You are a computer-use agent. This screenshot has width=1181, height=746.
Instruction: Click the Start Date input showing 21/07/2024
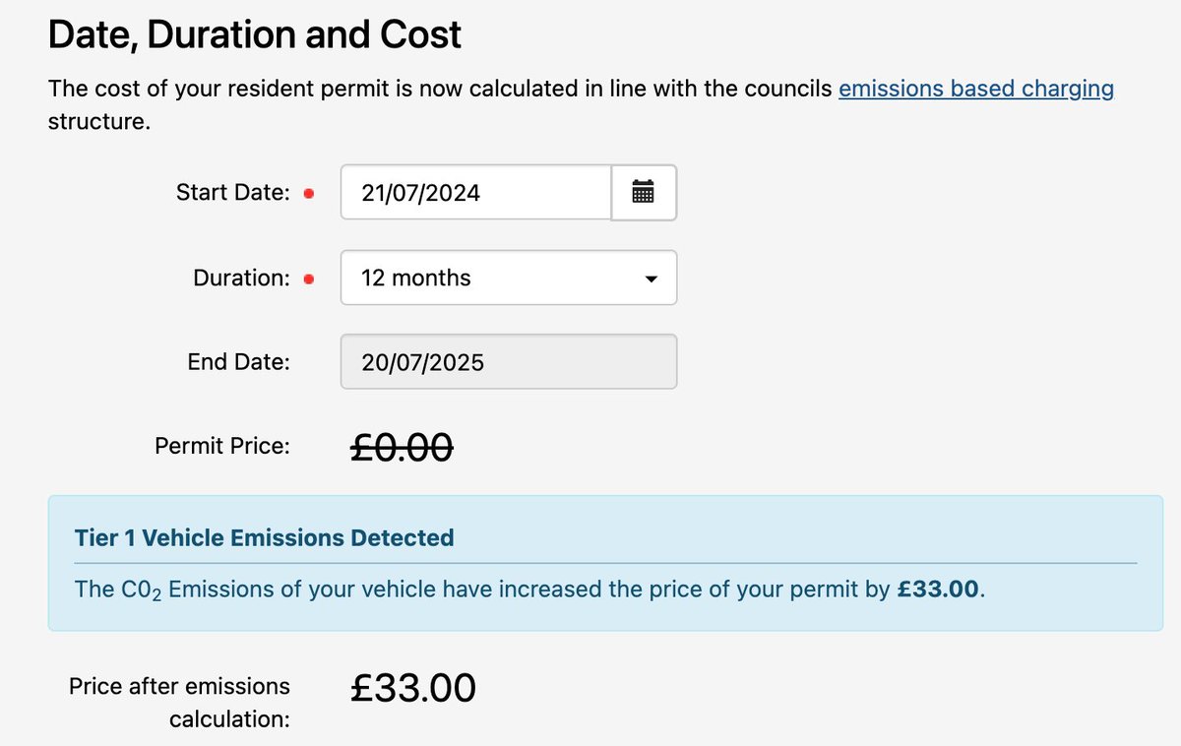pyautogui.click(x=476, y=192)
